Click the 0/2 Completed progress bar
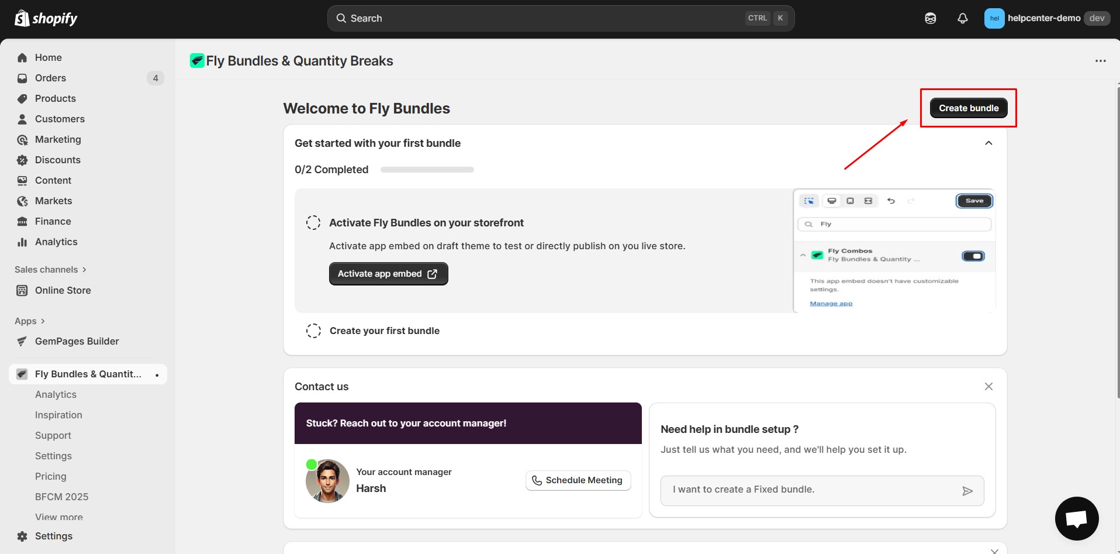The height and width of the screenshot is (554, 1120). tap(427, 170)
